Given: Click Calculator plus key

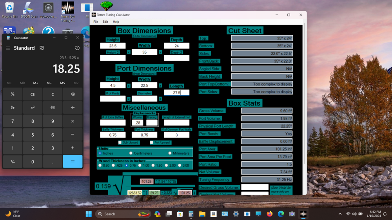Looking at the screenshot, I should click(73, 148).
